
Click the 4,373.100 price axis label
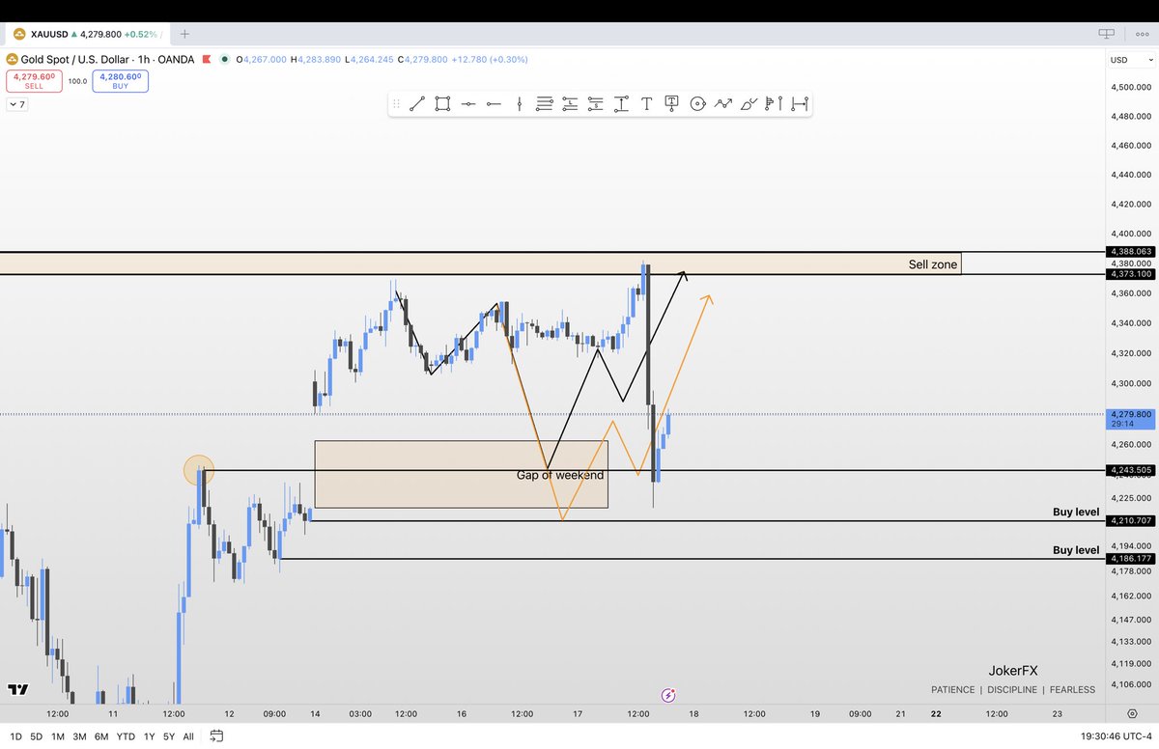pyautogui.click(x=1131, y=274)
